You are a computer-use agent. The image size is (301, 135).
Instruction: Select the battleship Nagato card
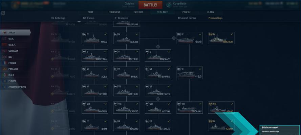pyautogui.click(x=63, y=90)
